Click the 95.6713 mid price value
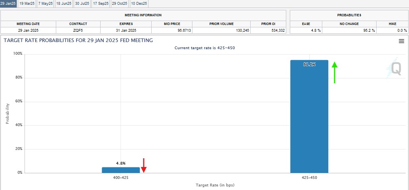This screenshot has height=190, width=409. tap(172, 30)
